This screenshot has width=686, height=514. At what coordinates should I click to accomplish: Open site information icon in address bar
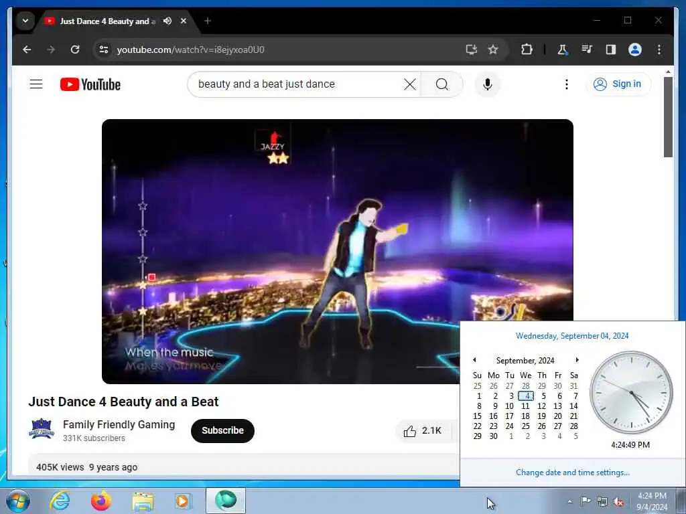point(104,50)
